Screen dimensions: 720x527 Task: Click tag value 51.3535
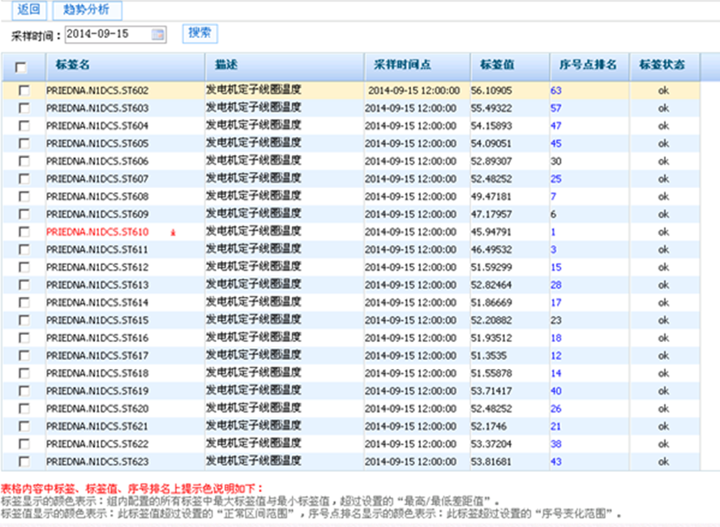tap(489, 356)
